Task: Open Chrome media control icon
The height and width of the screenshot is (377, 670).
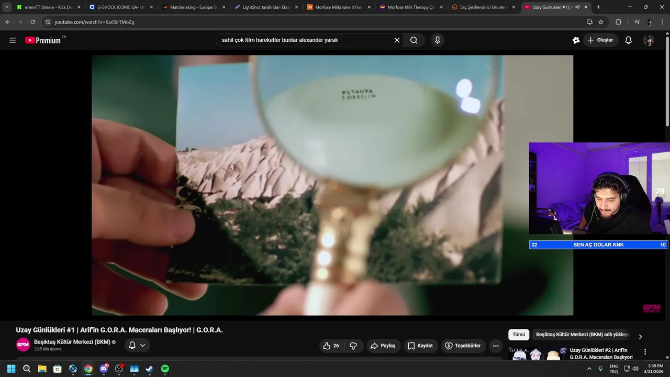Action: point(637,22)
